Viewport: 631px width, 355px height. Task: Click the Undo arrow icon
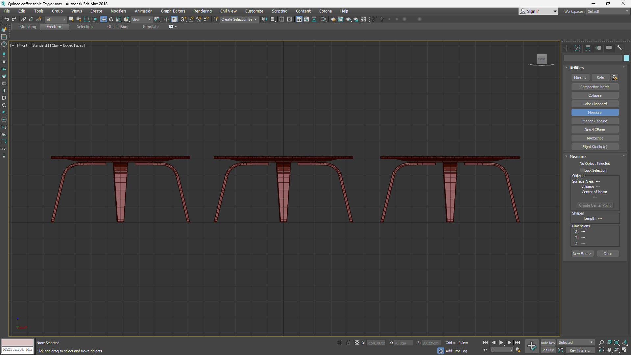[7, 19]
